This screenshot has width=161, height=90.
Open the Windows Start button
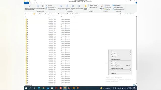point(26,88)
